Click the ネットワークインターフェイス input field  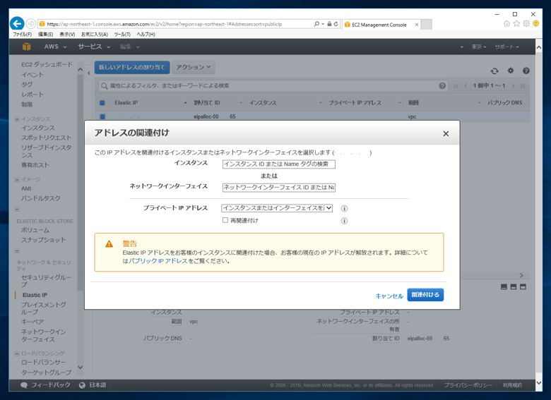(x=278, y=188)
